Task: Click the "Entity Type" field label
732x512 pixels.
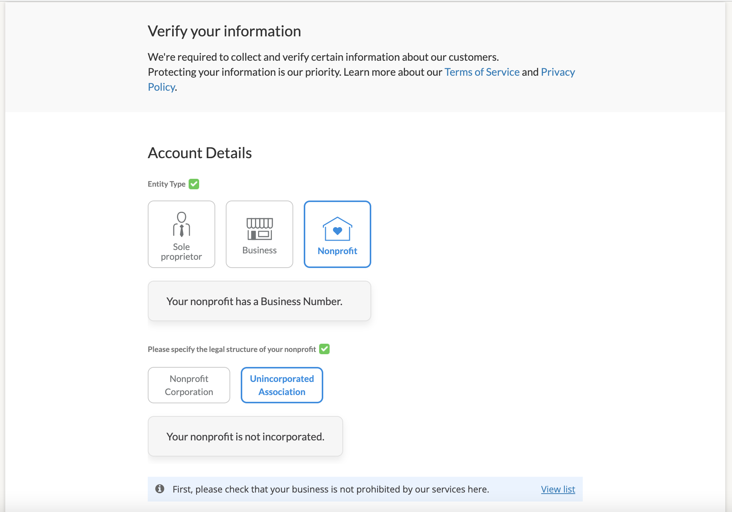Action: click(x=166, y=184)
